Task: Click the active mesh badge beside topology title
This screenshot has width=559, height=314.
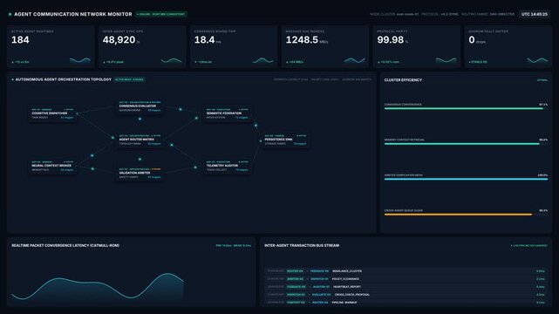Action: pos(129,79)
